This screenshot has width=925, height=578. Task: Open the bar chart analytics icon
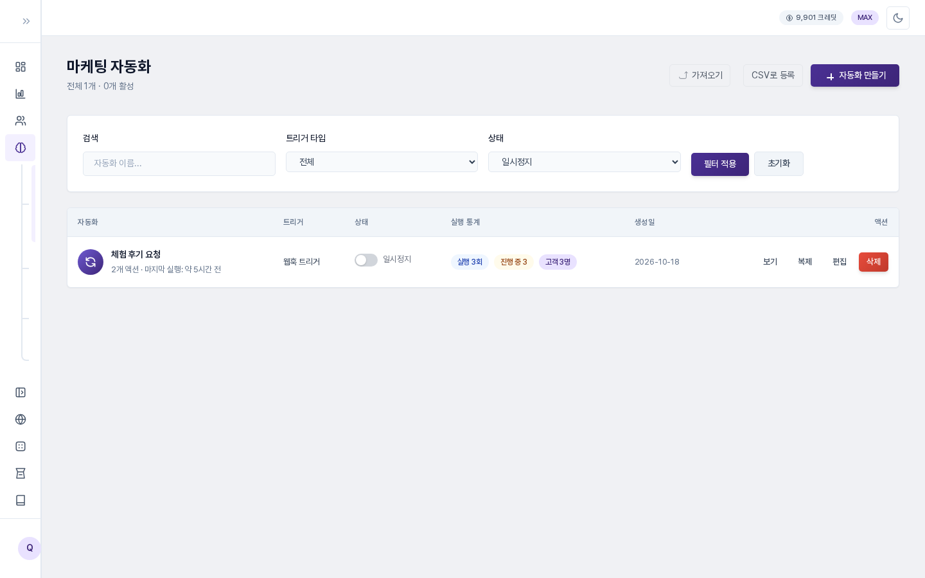click(x=21, y=94)
